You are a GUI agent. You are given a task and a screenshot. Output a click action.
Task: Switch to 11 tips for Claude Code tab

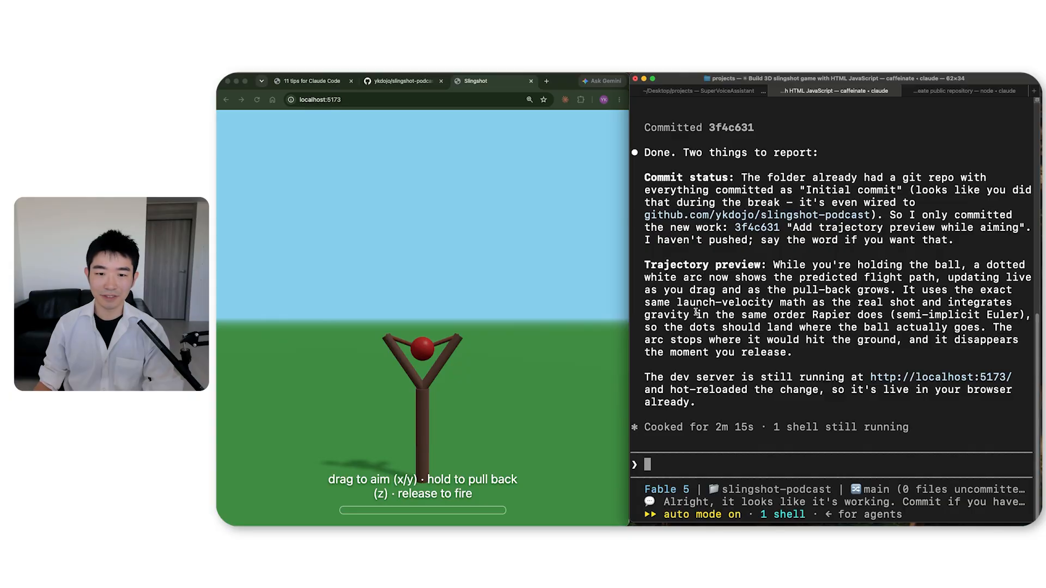(313, 81)
